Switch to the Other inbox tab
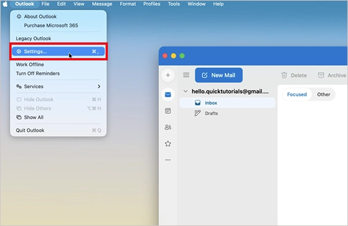This screenshot has height=226, width=348. (x=324, y=95)
